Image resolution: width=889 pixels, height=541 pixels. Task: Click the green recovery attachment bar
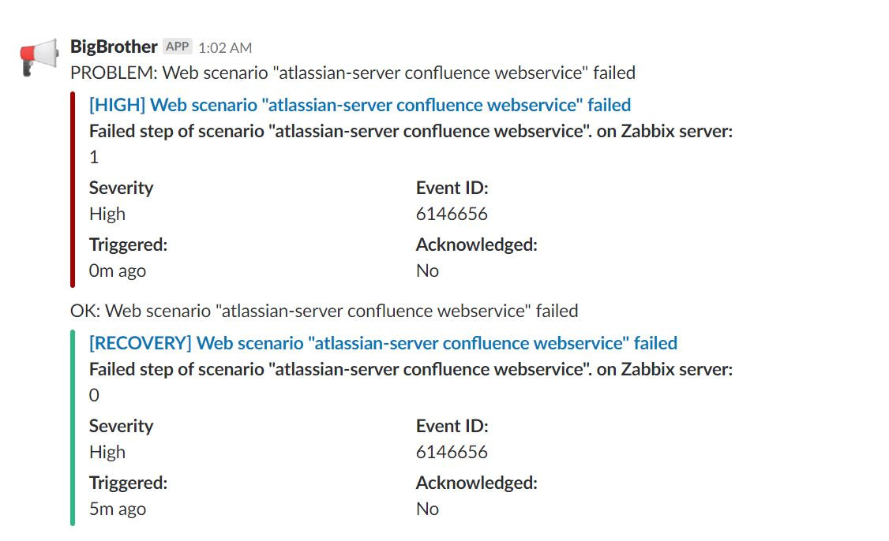point(73,427)
